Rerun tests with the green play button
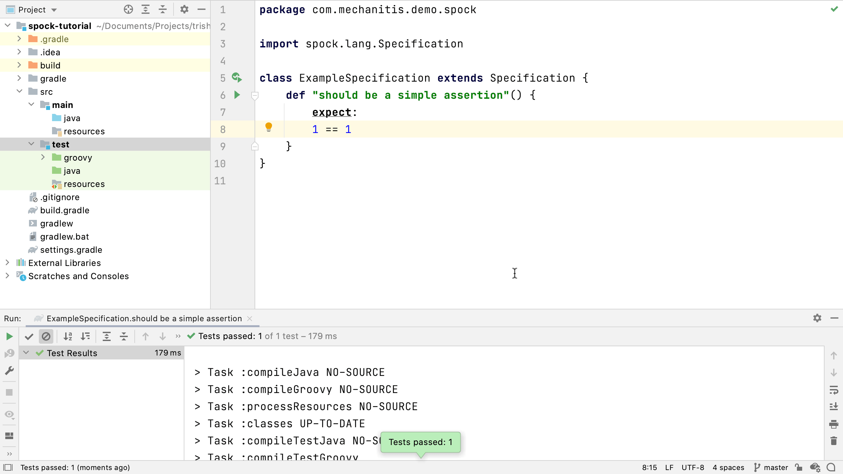 click(x=9, y=336)
